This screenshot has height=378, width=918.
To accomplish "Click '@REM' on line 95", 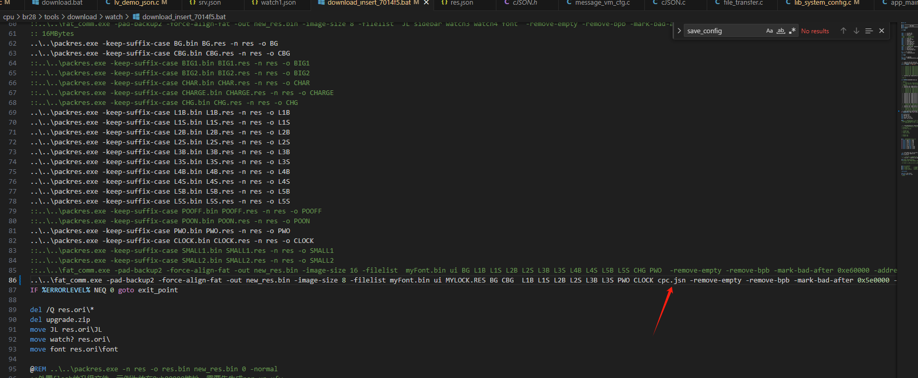I will [x=38, y=369].
